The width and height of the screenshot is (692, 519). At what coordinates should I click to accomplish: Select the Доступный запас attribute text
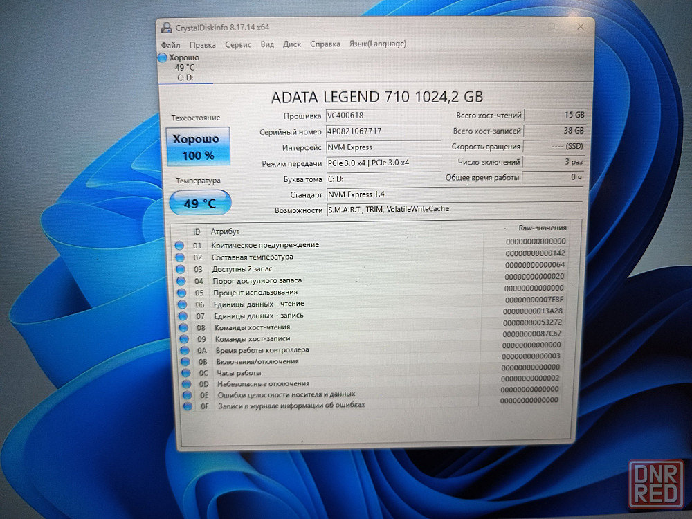(x=242, y=268)
